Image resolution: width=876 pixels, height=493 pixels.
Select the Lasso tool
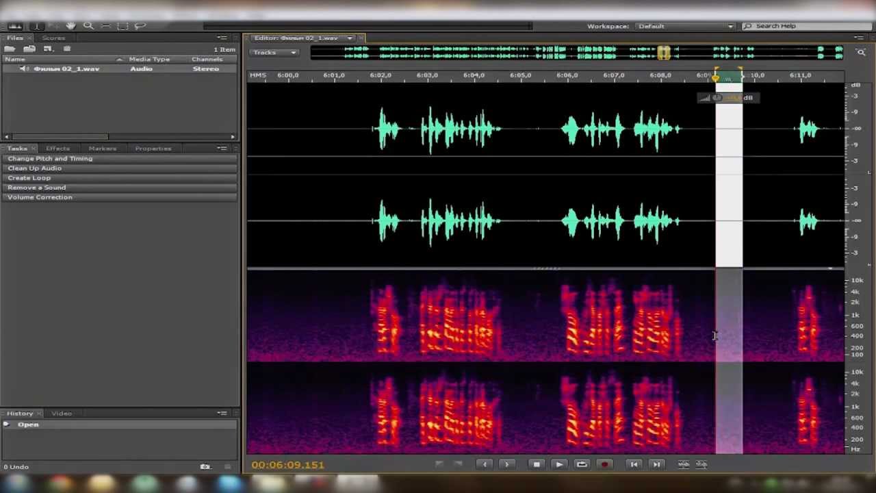point(140,26)
